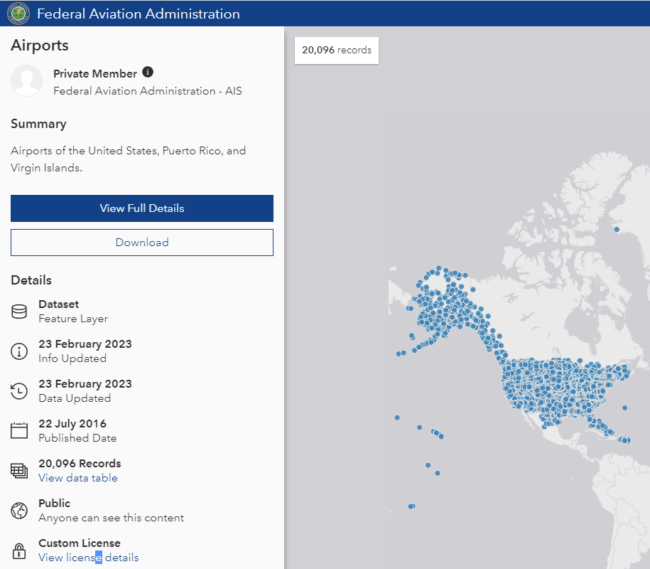
Task: Open the View license details link
Action: tap(89, 558)
